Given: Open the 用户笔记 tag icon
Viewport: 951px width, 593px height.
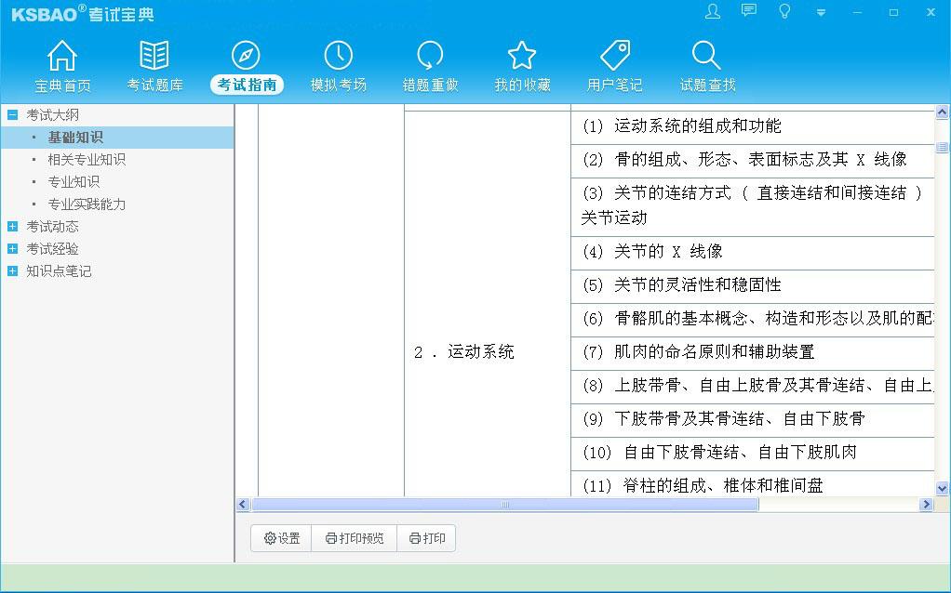Looking at the screenshot, I should point(614,56).
